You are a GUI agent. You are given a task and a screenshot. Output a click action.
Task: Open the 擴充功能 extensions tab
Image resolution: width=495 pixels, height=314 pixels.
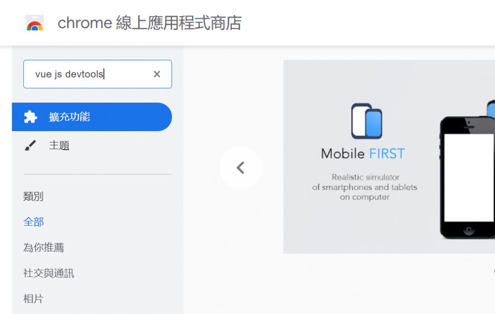tap(92, 117)
